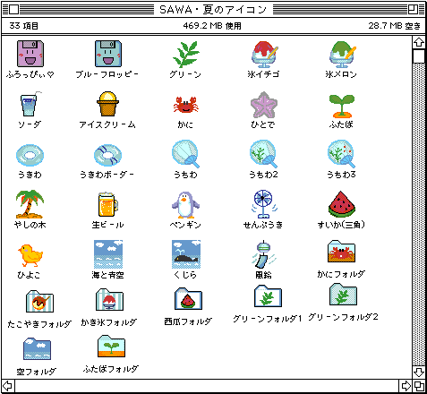Screen dimensions: 427x394
Task: Select the wind chime 風鈴 icon
Action: click(x=263, y=254)
